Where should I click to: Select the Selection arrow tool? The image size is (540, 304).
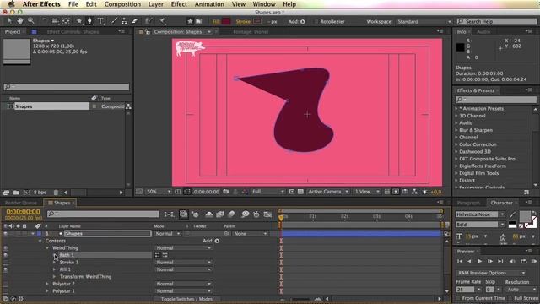pyautogui.click(x=9, y=21)
